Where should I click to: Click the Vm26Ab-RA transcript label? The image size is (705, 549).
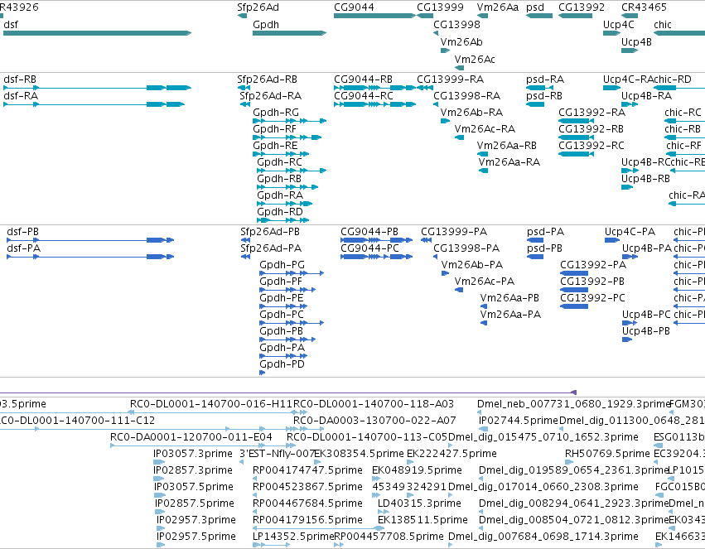click(471, 113)
